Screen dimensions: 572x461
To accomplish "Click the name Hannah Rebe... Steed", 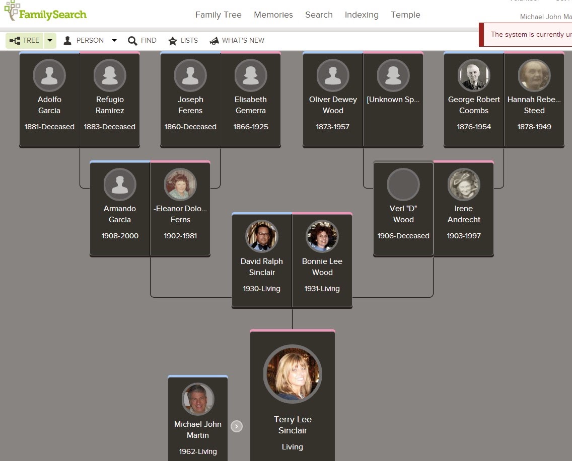I will click(534, 105).
